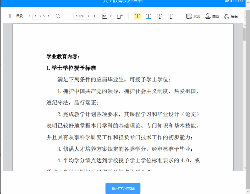The width and height of the screenshot is (250, 194).
Task: Toggle the strikethrough text tool
Action: (x=160, y=16)
